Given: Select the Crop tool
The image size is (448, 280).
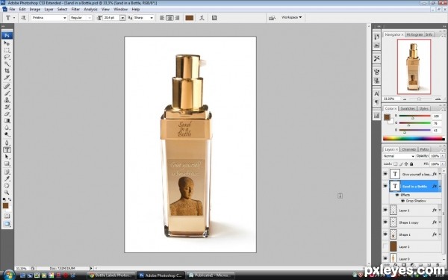Looking at the screenshot, I should (x=7, y=71).
